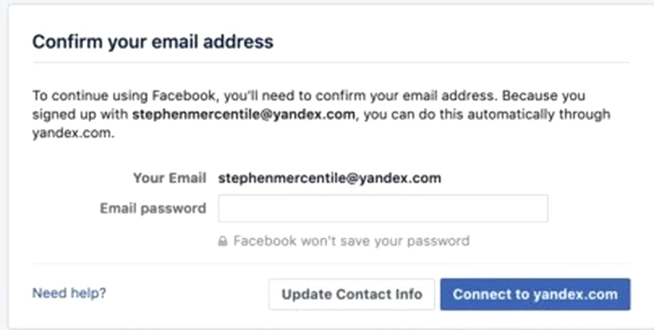Click the phrase "signed up with"

(x=80, y=115)
